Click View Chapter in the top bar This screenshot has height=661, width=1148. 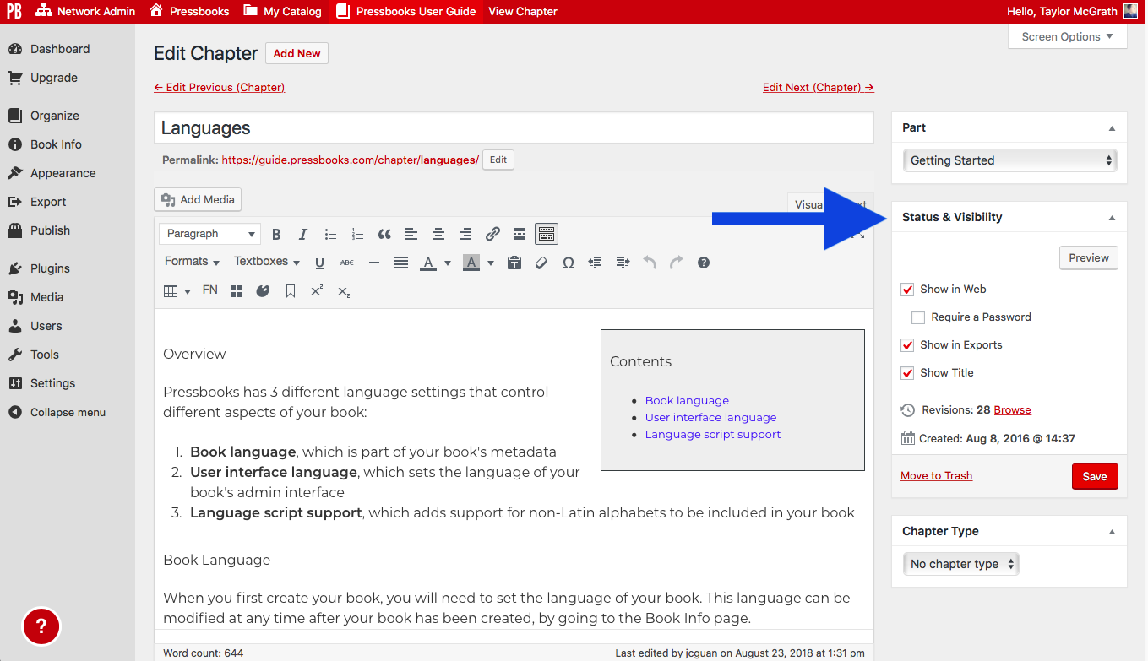point(523,12)
